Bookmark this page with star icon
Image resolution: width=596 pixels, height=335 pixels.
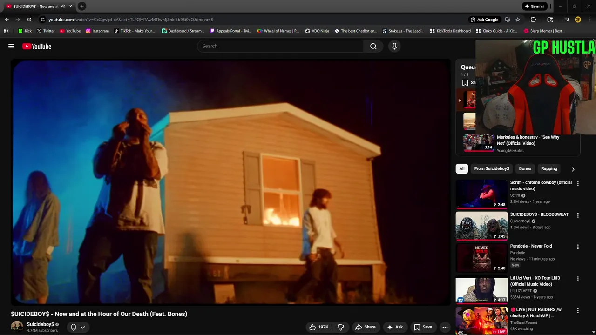click(518, 20)
